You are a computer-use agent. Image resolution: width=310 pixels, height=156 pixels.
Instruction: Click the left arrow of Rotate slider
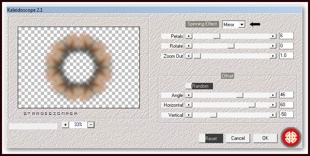point(189,46)
